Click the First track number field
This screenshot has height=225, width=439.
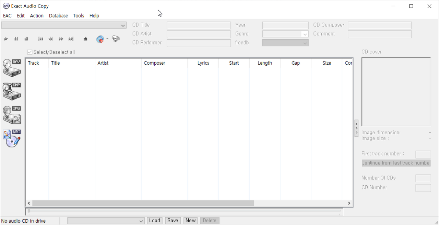click(423, 154)
